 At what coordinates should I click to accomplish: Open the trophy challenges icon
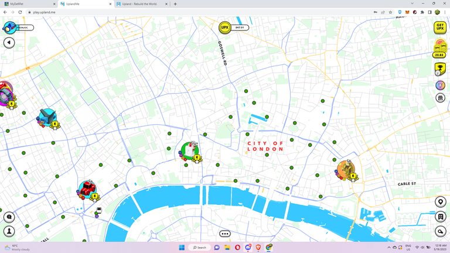click(439, 70)
